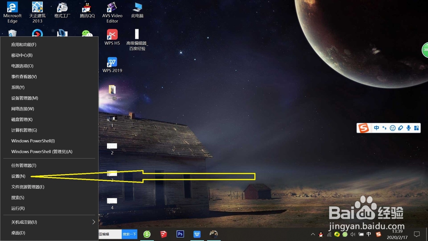Open the Wi-Fi network tray icon
The width and height of the screenshot is (428, 241).
(329, 234)
